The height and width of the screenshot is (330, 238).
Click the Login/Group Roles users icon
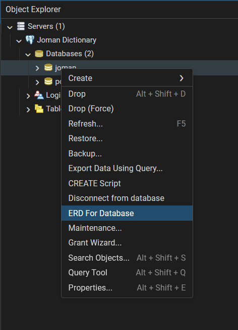click(39, 95)
